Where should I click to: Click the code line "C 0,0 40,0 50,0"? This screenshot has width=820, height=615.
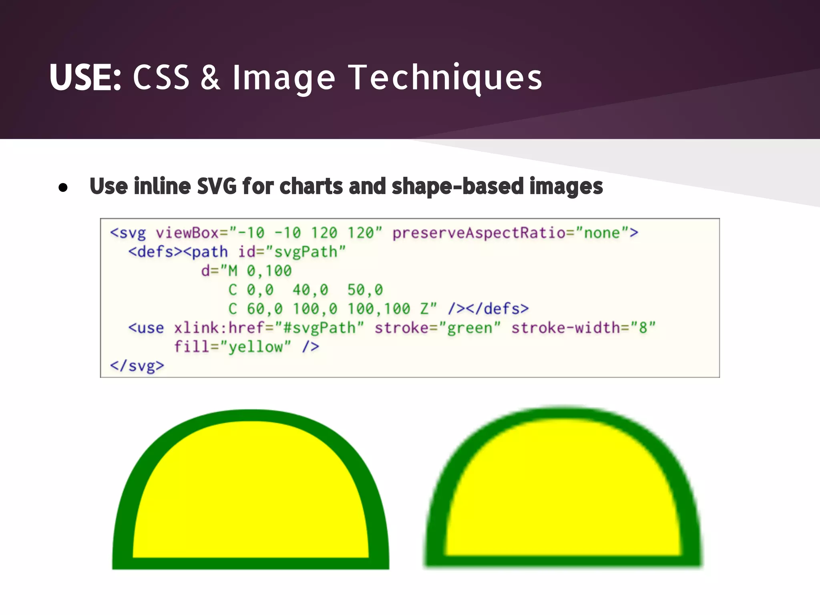click(x=305, y=289)
